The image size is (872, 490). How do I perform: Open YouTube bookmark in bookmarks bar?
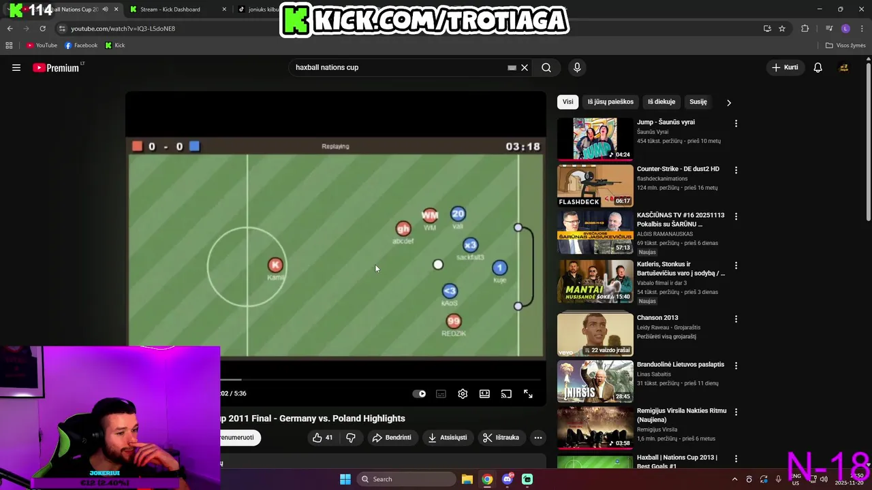pyautogui.click(x=42, y=46)
